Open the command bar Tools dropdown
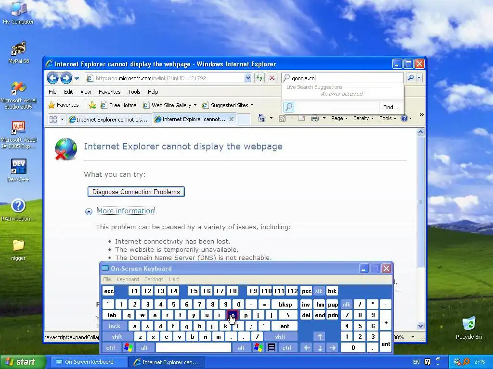The image size is (493, 369). coord(388,118)
